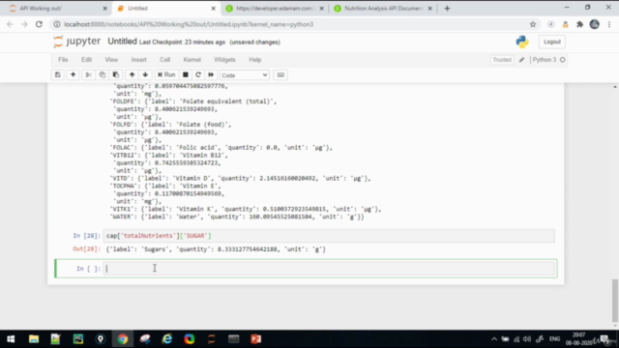The height and width of the screenshot is (348, 619).
Task: Reload the page
Action: coord(39,24)
